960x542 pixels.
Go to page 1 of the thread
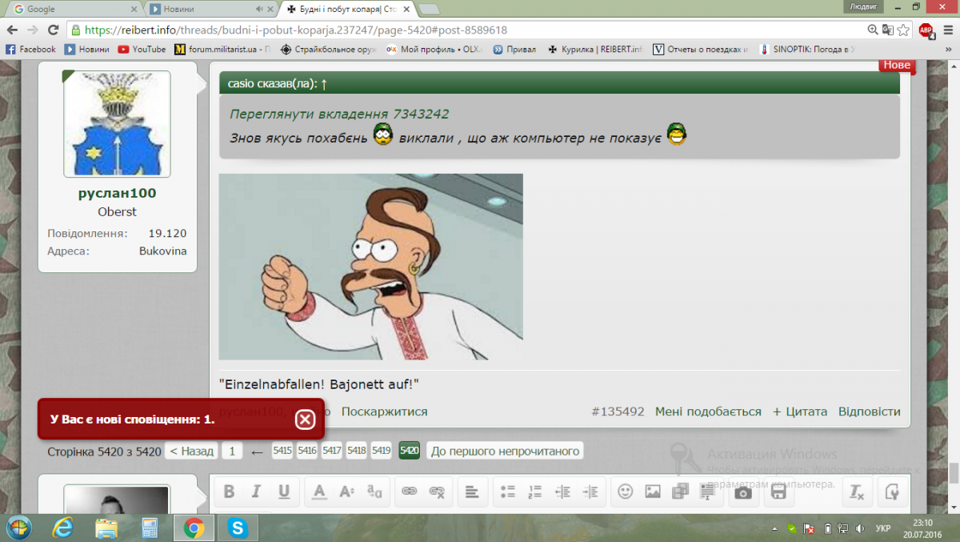pyautogui.click(x=232, y=451)
